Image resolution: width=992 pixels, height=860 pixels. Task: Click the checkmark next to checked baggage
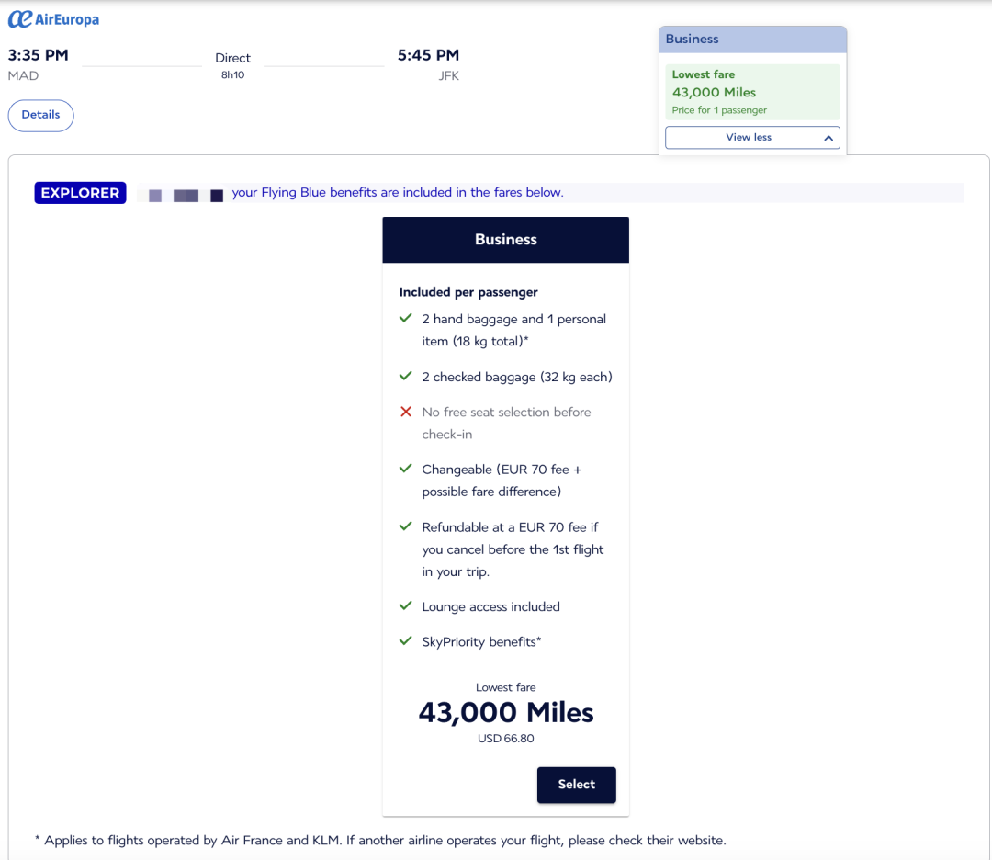point(405,376)
